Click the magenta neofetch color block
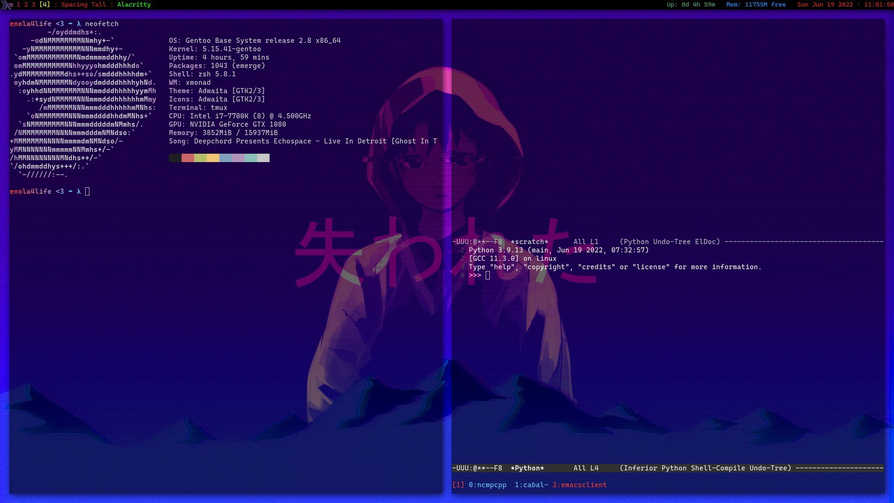Image resolution: width=894 pixels, height=503 pixels. 238,158
